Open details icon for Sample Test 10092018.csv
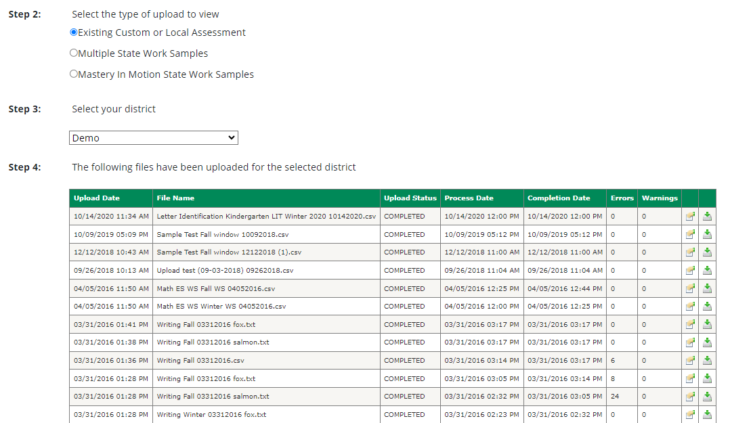Viewport: 730px width, 423px height. (690, 235)
